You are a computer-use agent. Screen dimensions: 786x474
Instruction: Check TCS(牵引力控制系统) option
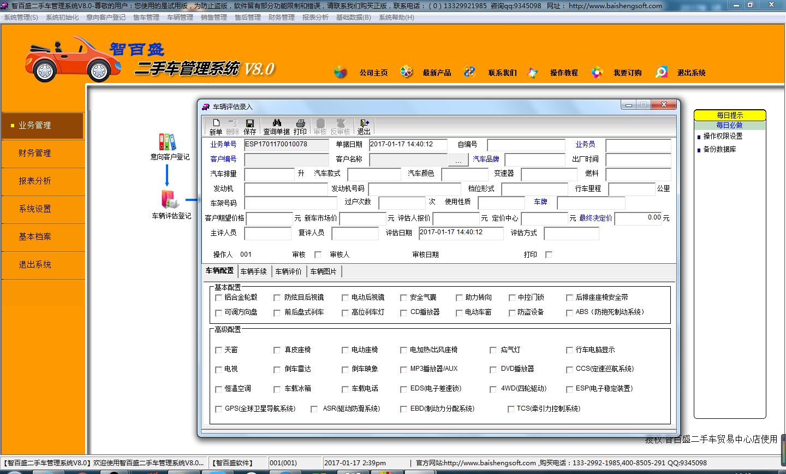pos(511,409)
